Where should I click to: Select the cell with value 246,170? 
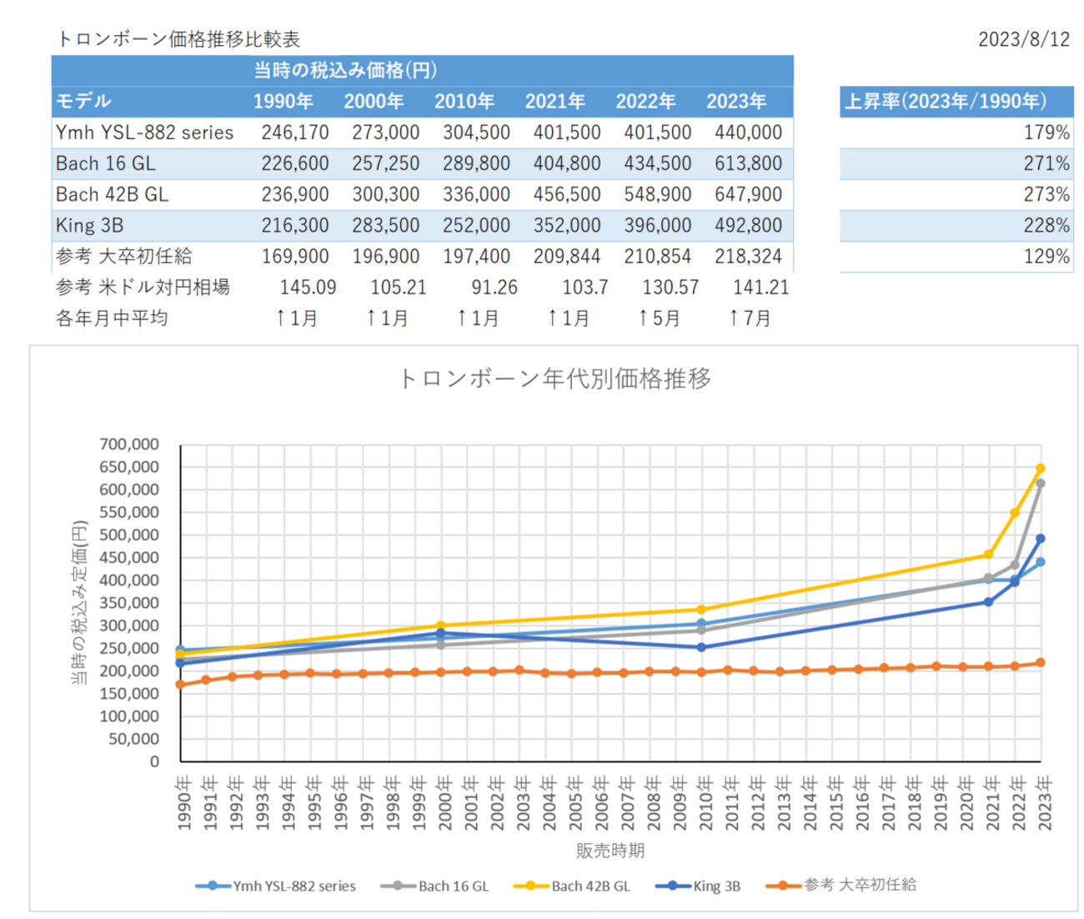[295, 133]
